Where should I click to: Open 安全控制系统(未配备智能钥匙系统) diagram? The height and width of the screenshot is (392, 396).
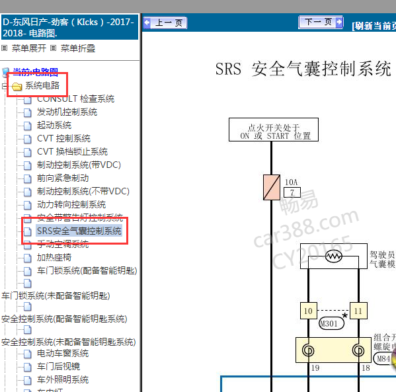tap(69, 342)
